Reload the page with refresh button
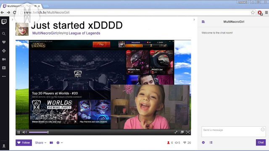This screenshot has width=269, height=151. (15, 13)
